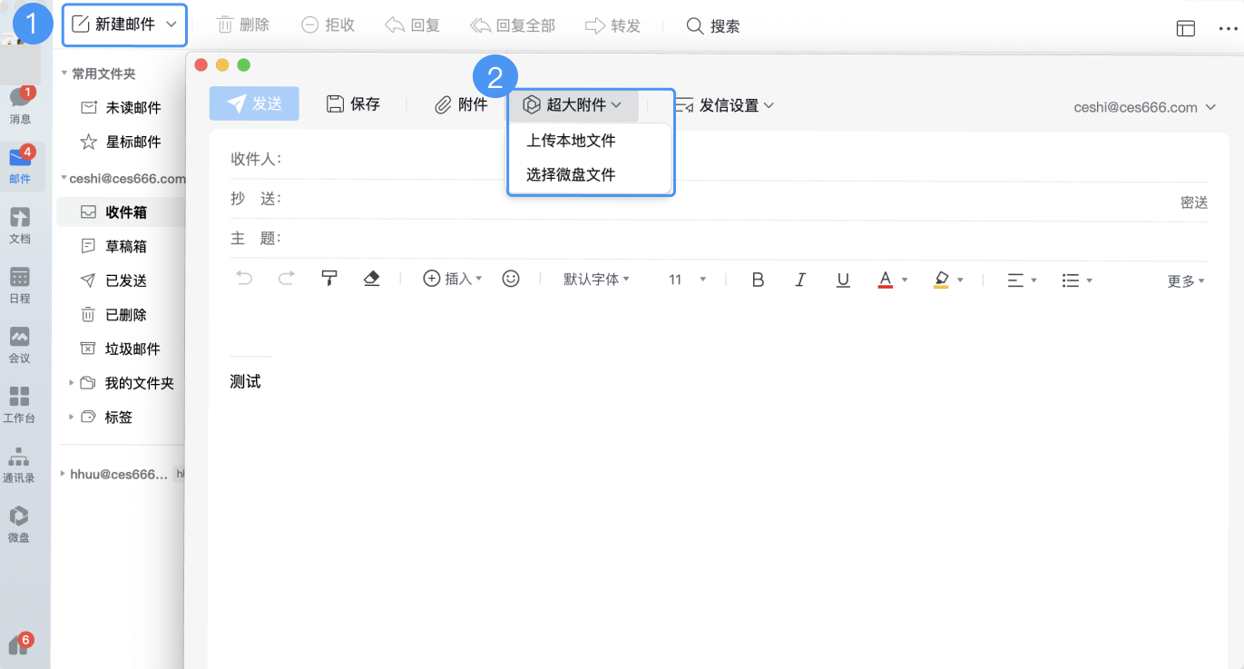Open the Mail section icon
Screen dimensions: 1244x669
coord(20,164)
